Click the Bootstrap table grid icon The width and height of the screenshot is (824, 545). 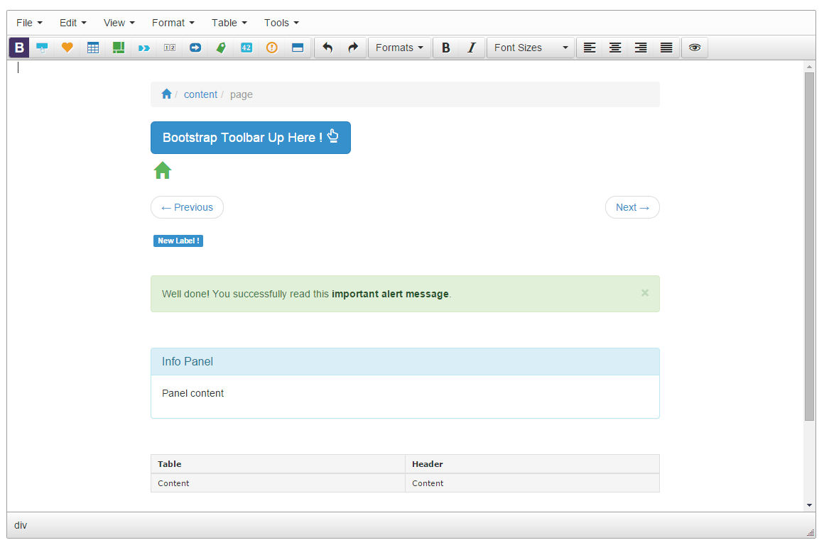tap(93, 48)
